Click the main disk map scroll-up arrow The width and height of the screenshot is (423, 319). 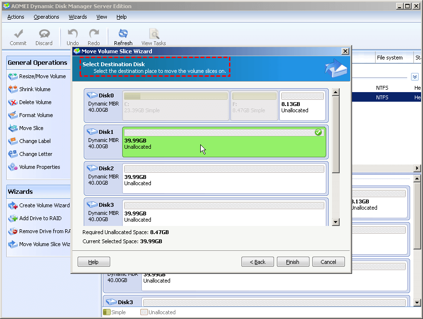pos(417,178)
